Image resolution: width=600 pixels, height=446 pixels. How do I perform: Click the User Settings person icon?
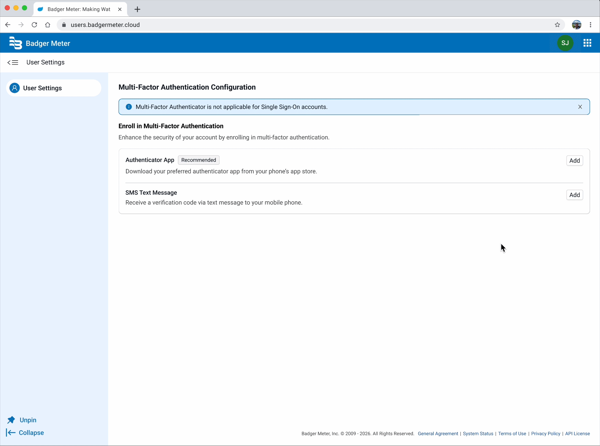coord(15,88)
